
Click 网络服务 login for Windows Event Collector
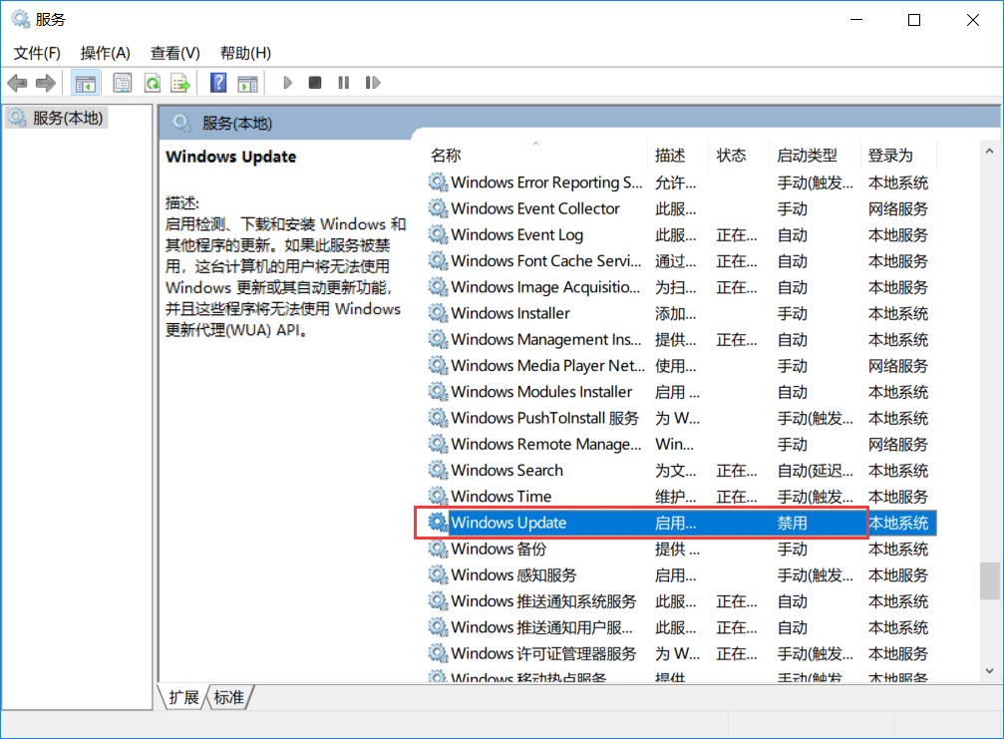click(x=898, y=208)
